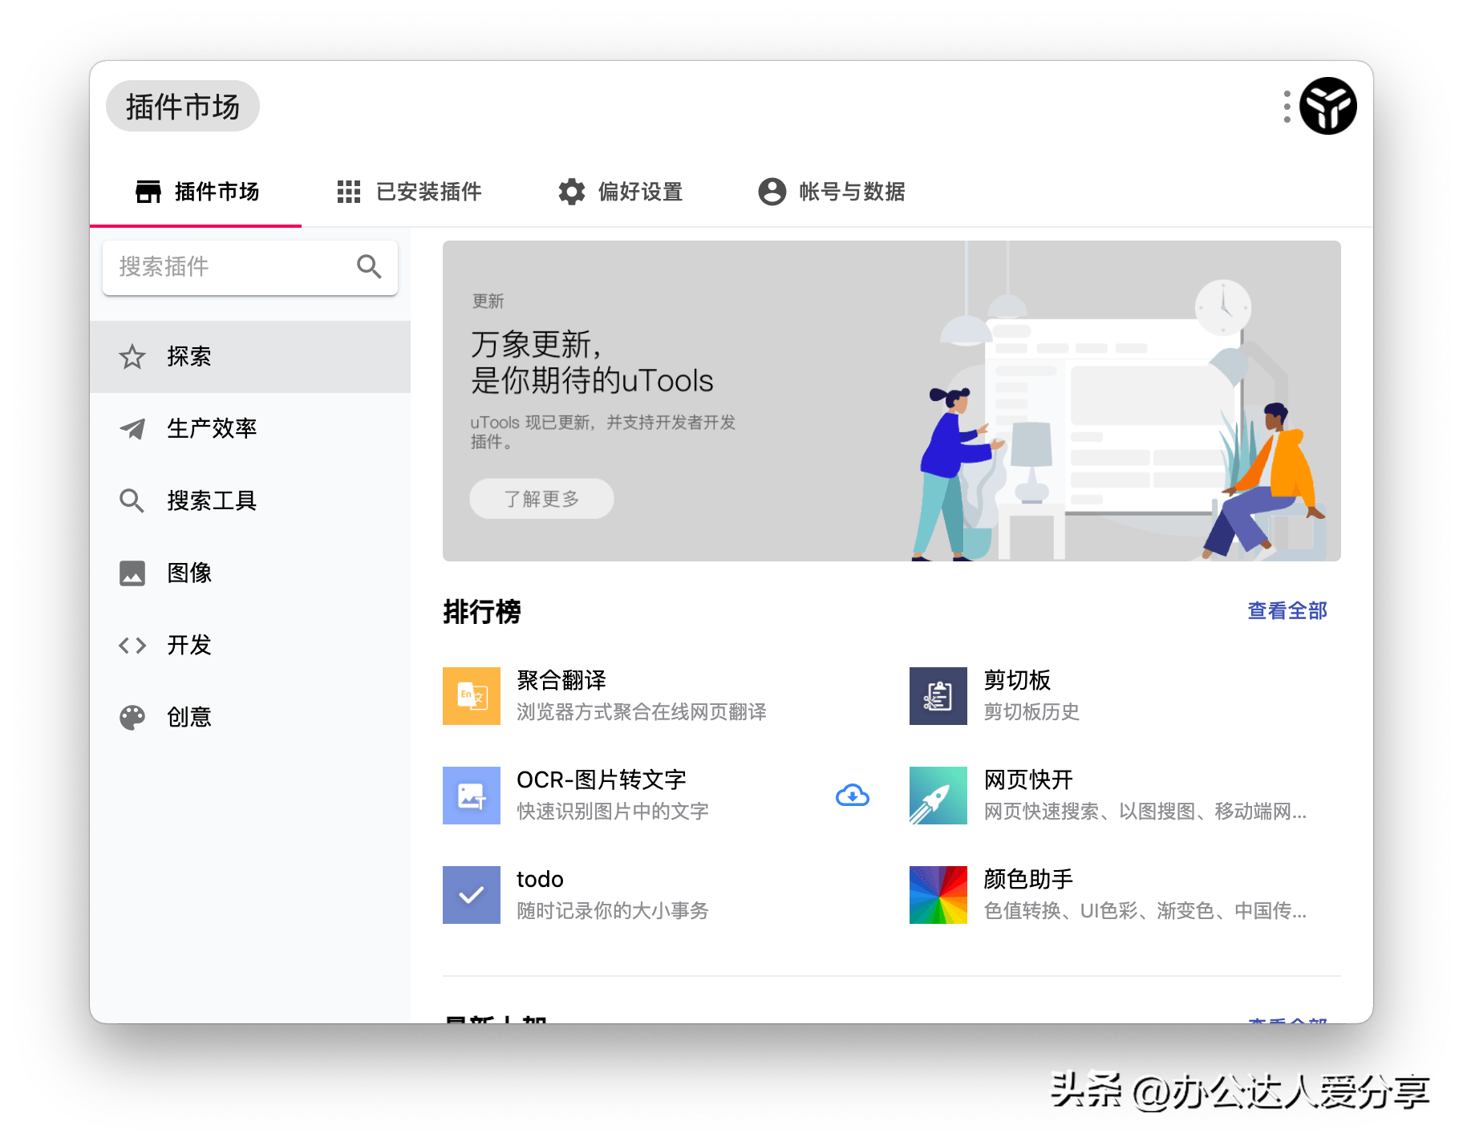This screenshot has height=1142, width=1463.
Task: Click the 排行榜 section heading
Action: (482, 612)
